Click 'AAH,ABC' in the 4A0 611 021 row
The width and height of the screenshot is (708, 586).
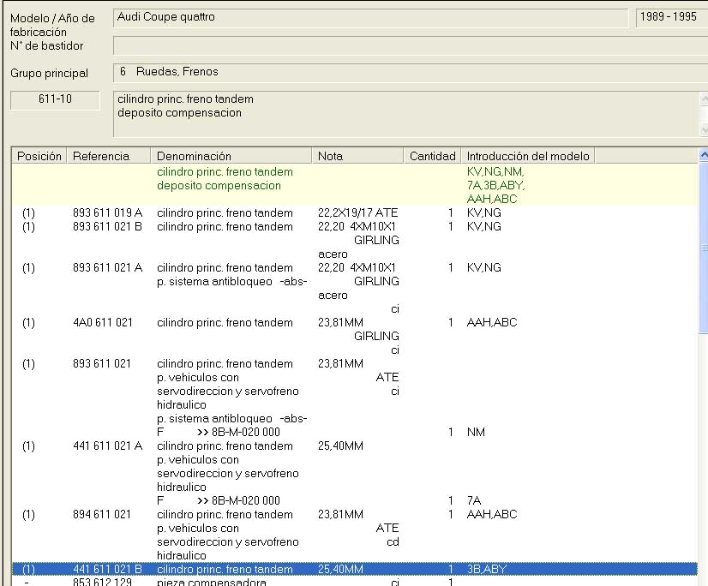[492, 322]
